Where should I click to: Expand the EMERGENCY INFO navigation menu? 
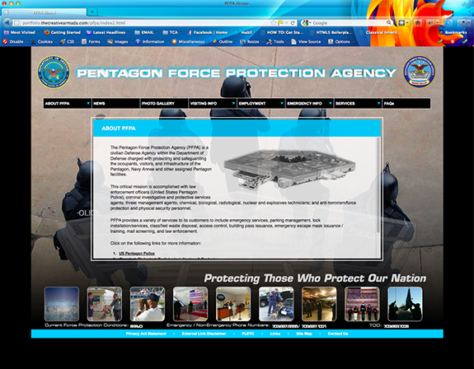click(309, 103)
